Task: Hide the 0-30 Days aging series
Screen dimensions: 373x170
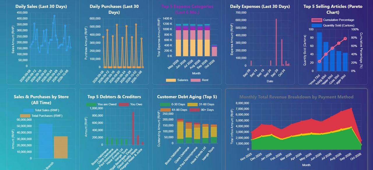Action: (x=172, y=104)
